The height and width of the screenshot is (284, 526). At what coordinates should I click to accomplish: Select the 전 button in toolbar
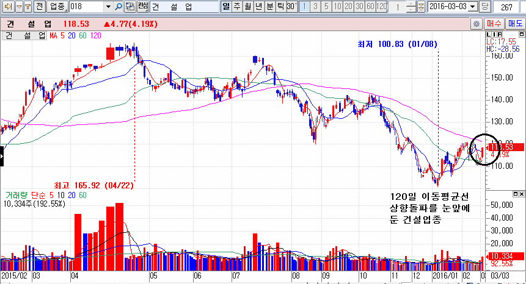click(x=38, y=6)
